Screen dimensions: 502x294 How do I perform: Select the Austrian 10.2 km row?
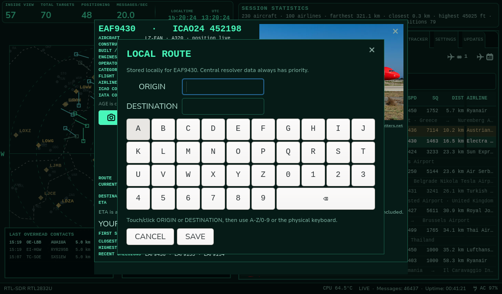452,130
